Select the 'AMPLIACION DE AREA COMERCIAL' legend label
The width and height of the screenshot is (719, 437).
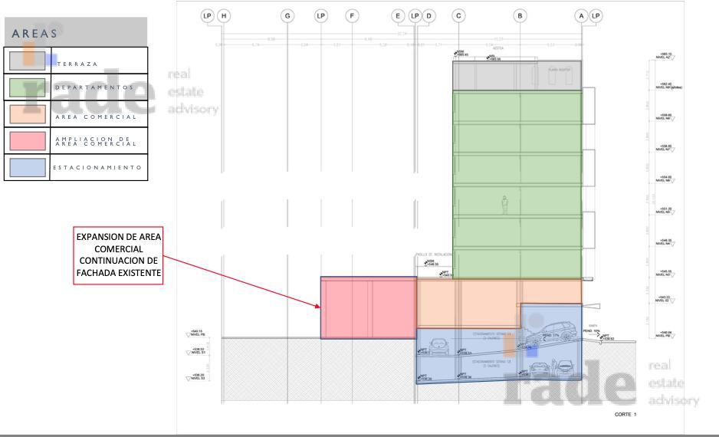pos(96,141)
